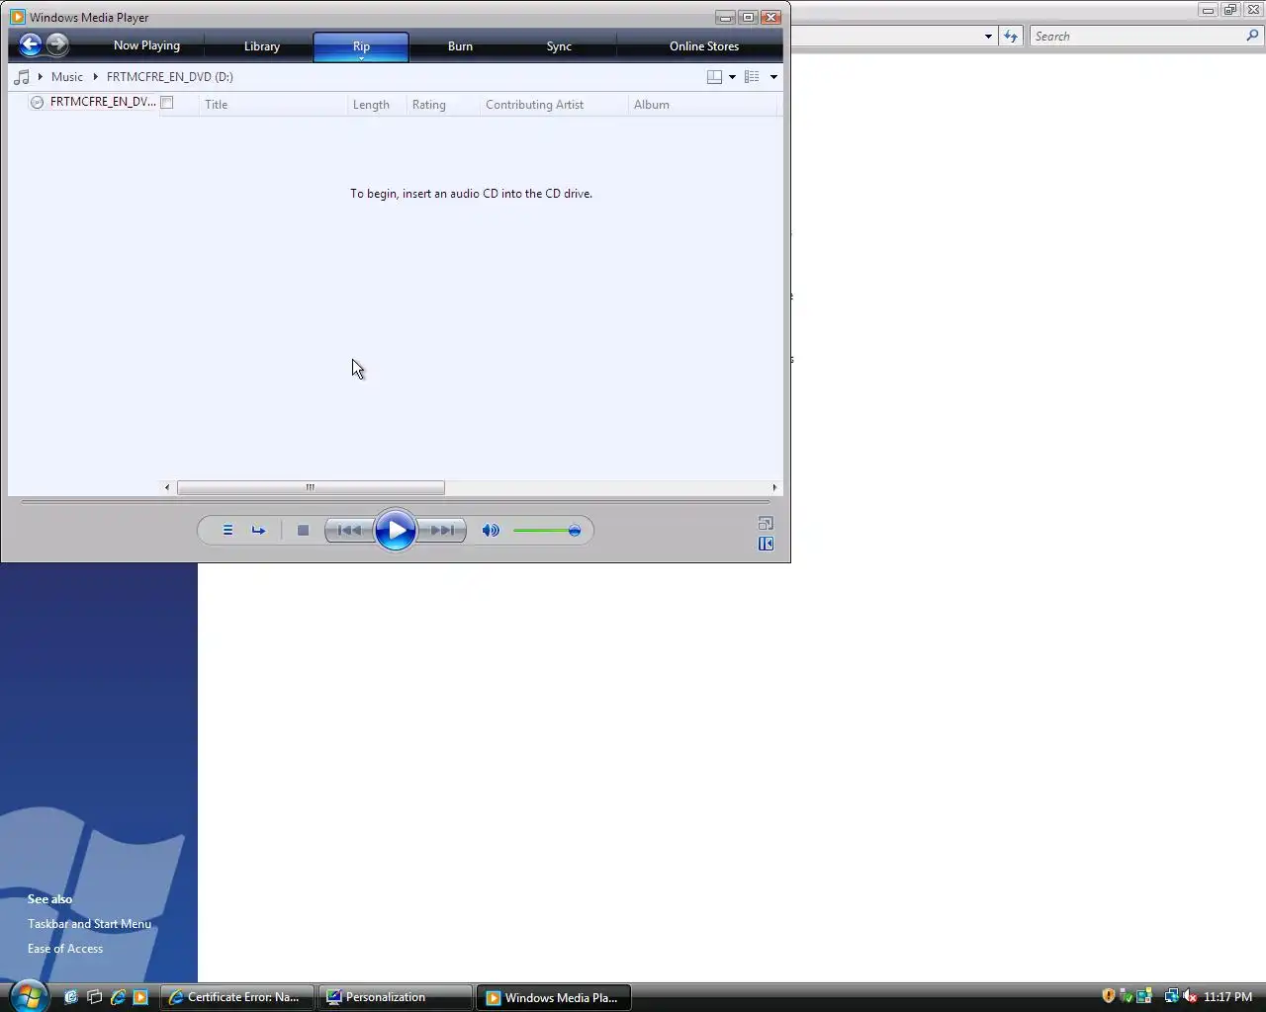Expand the arrow before Music breadcrumb
The width and height of the screenshot is (1266, 1012).
point(41,77)
